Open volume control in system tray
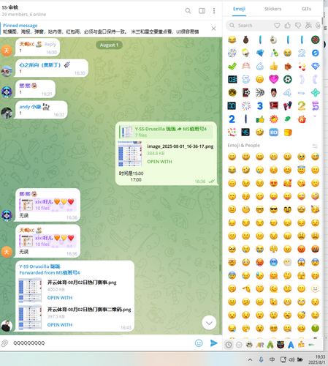Image resolution: width=328 pixels, height=366 pixels. [x=291, y=359]
